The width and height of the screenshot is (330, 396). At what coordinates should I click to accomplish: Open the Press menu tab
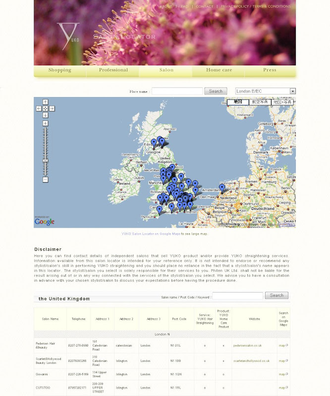pyautogui.click(x=270, y=70)
